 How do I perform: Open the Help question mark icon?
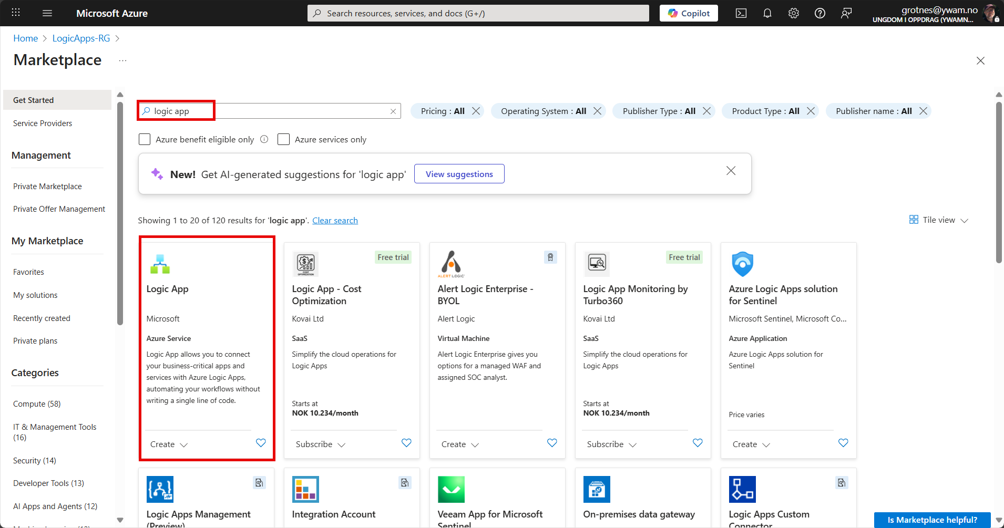coord(820,13)
